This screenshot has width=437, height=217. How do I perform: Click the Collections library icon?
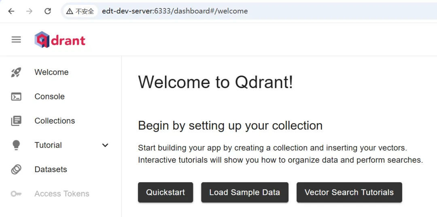(x=16, y=121)
